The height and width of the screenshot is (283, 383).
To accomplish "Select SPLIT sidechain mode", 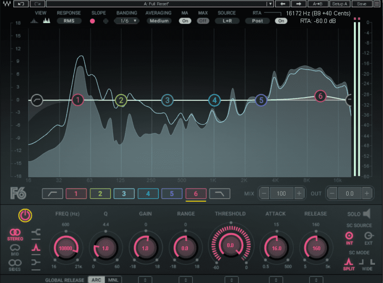I will click(349, 264).
